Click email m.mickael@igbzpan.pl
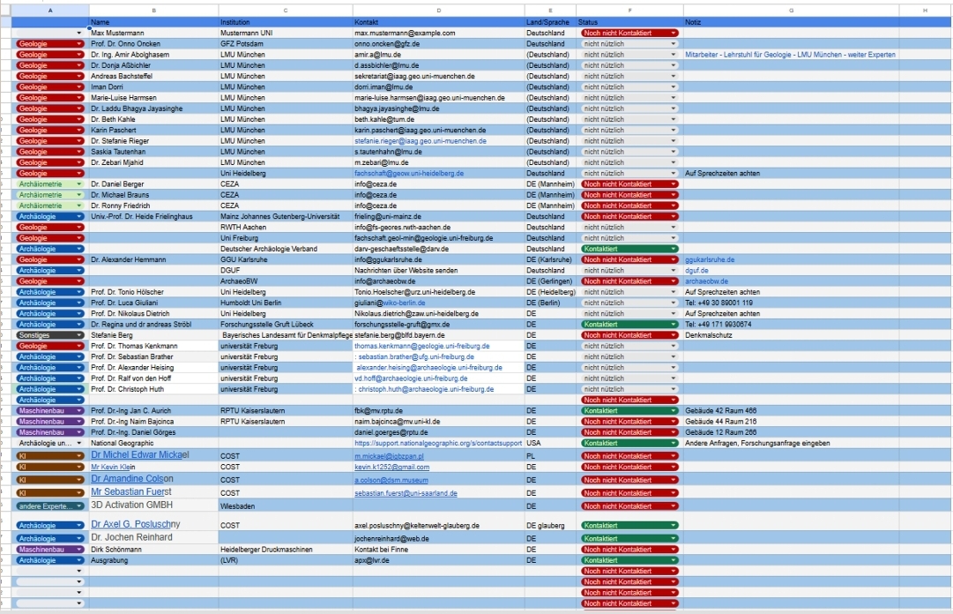 (389, 456)
